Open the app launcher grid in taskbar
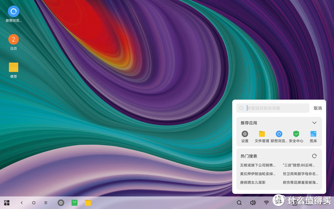 pyautogui.click(x=7, y=203)
